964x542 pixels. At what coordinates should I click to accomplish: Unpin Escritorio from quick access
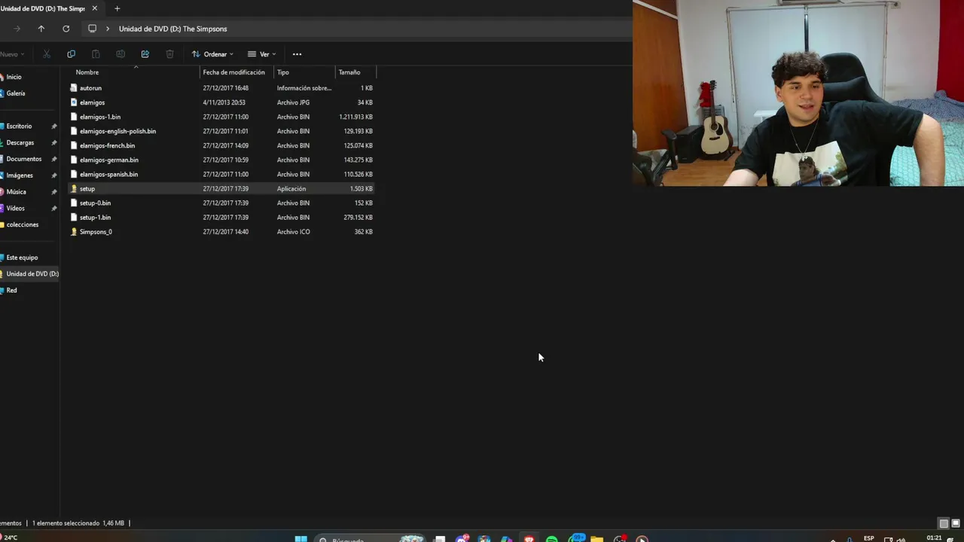coord(53,126)
